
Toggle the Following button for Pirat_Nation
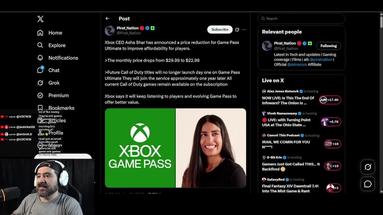click(x=329, y=46)
